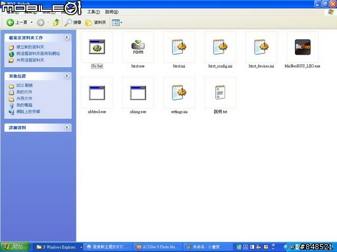Select the settings.ini file icon
337x252 pixels.
(x=179, y=93)
